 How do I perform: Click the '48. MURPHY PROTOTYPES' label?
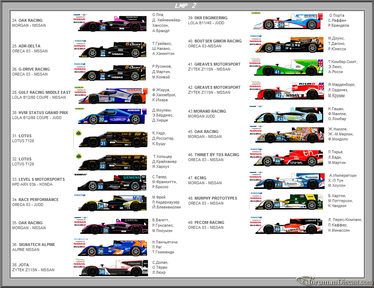tap(212, 198)
